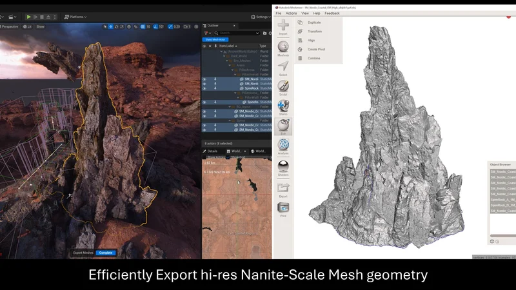Open the Meshmix tool
The width and height of the screenshot is (516, 290).
click(x=283, y=48)
